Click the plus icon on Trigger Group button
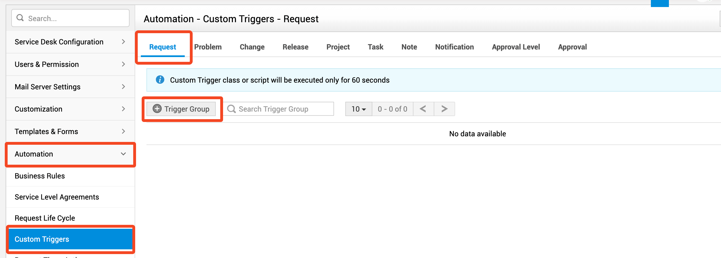Screen dimensions: 721x258 click(x=157, y=108)
